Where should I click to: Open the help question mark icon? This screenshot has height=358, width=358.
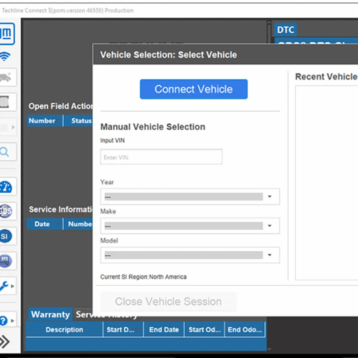click(x=4, y=320)
